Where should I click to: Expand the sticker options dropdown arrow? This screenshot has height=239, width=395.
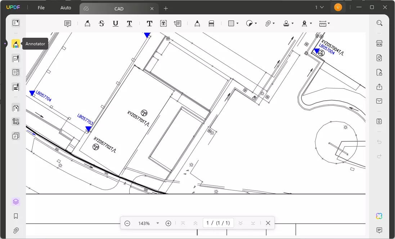pos(256,24)
